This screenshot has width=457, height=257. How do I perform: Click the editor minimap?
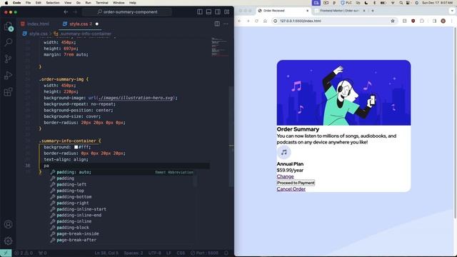coord(220,46)
